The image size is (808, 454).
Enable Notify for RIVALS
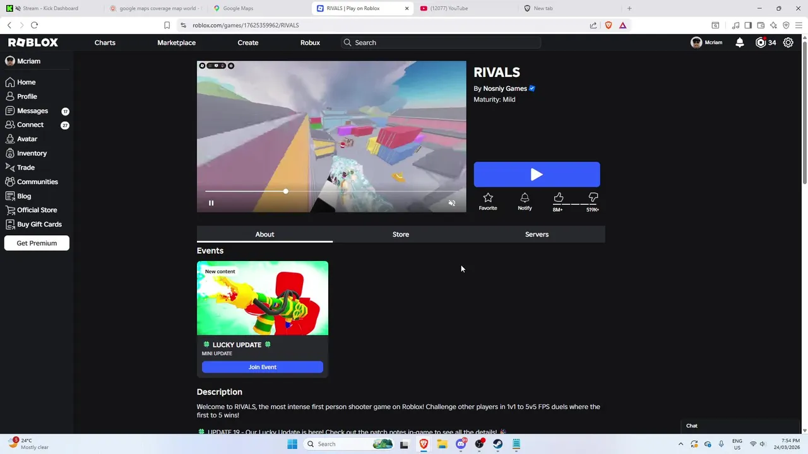click(x=525, y=202)
